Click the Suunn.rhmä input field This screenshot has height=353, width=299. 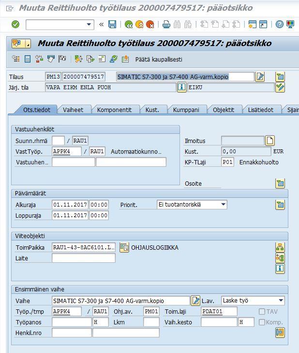click(x=58, y=141)
